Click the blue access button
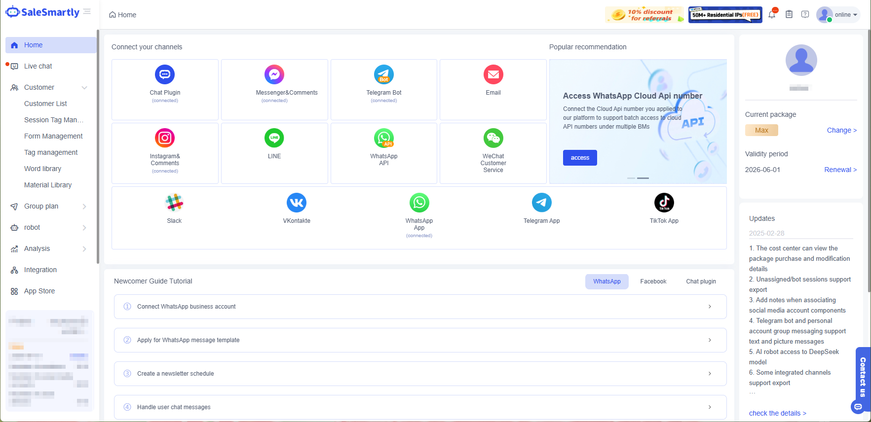Image resolution: width=871 pixels, height=422 pixels. (x=580, y=158)
